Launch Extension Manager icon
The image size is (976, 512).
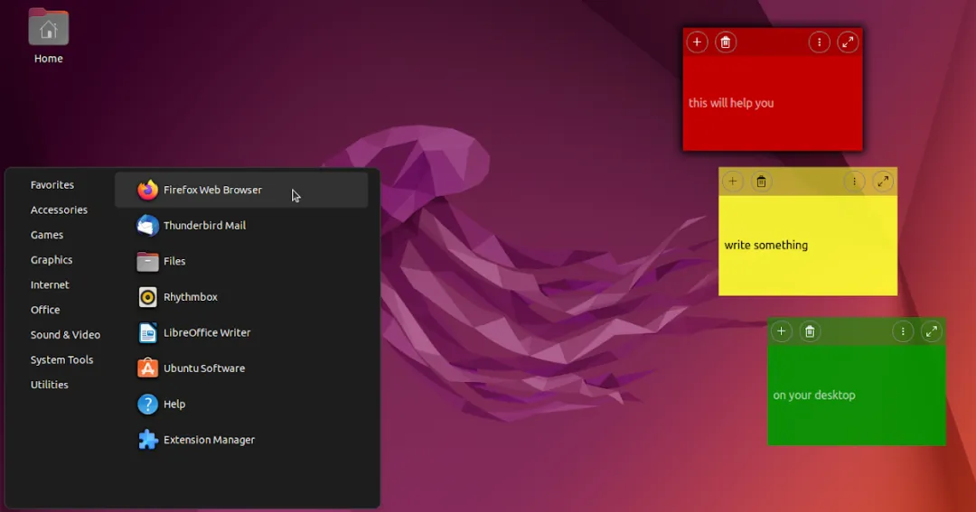coord(147,440)
